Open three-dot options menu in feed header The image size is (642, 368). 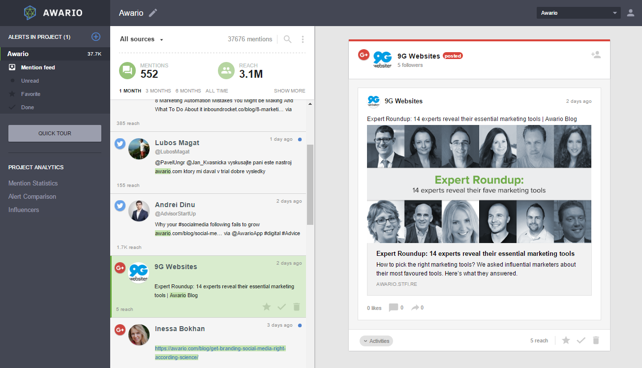303,39
